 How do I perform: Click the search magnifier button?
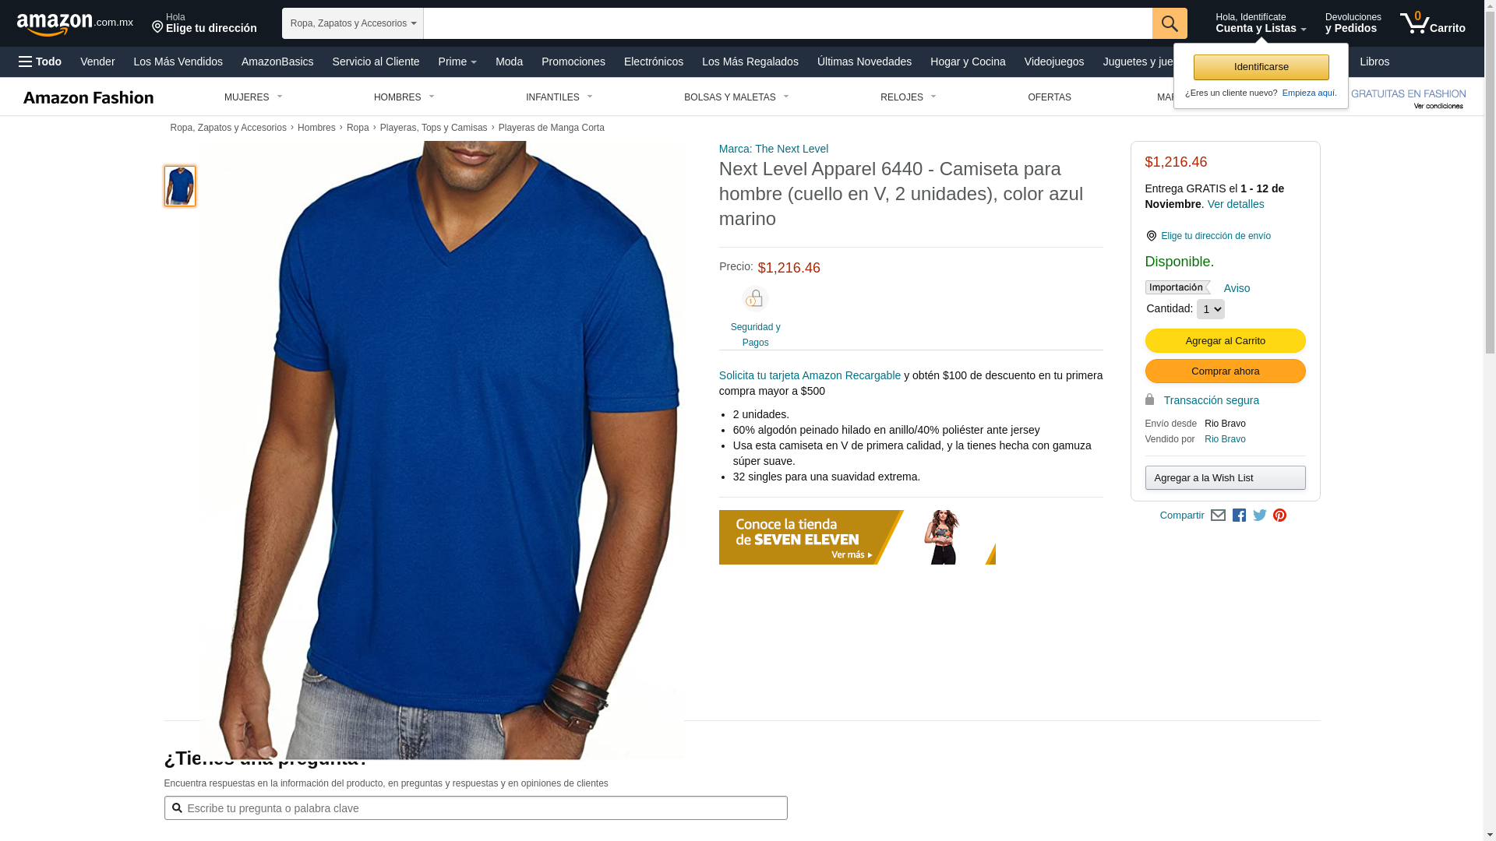coord(1170,23)
